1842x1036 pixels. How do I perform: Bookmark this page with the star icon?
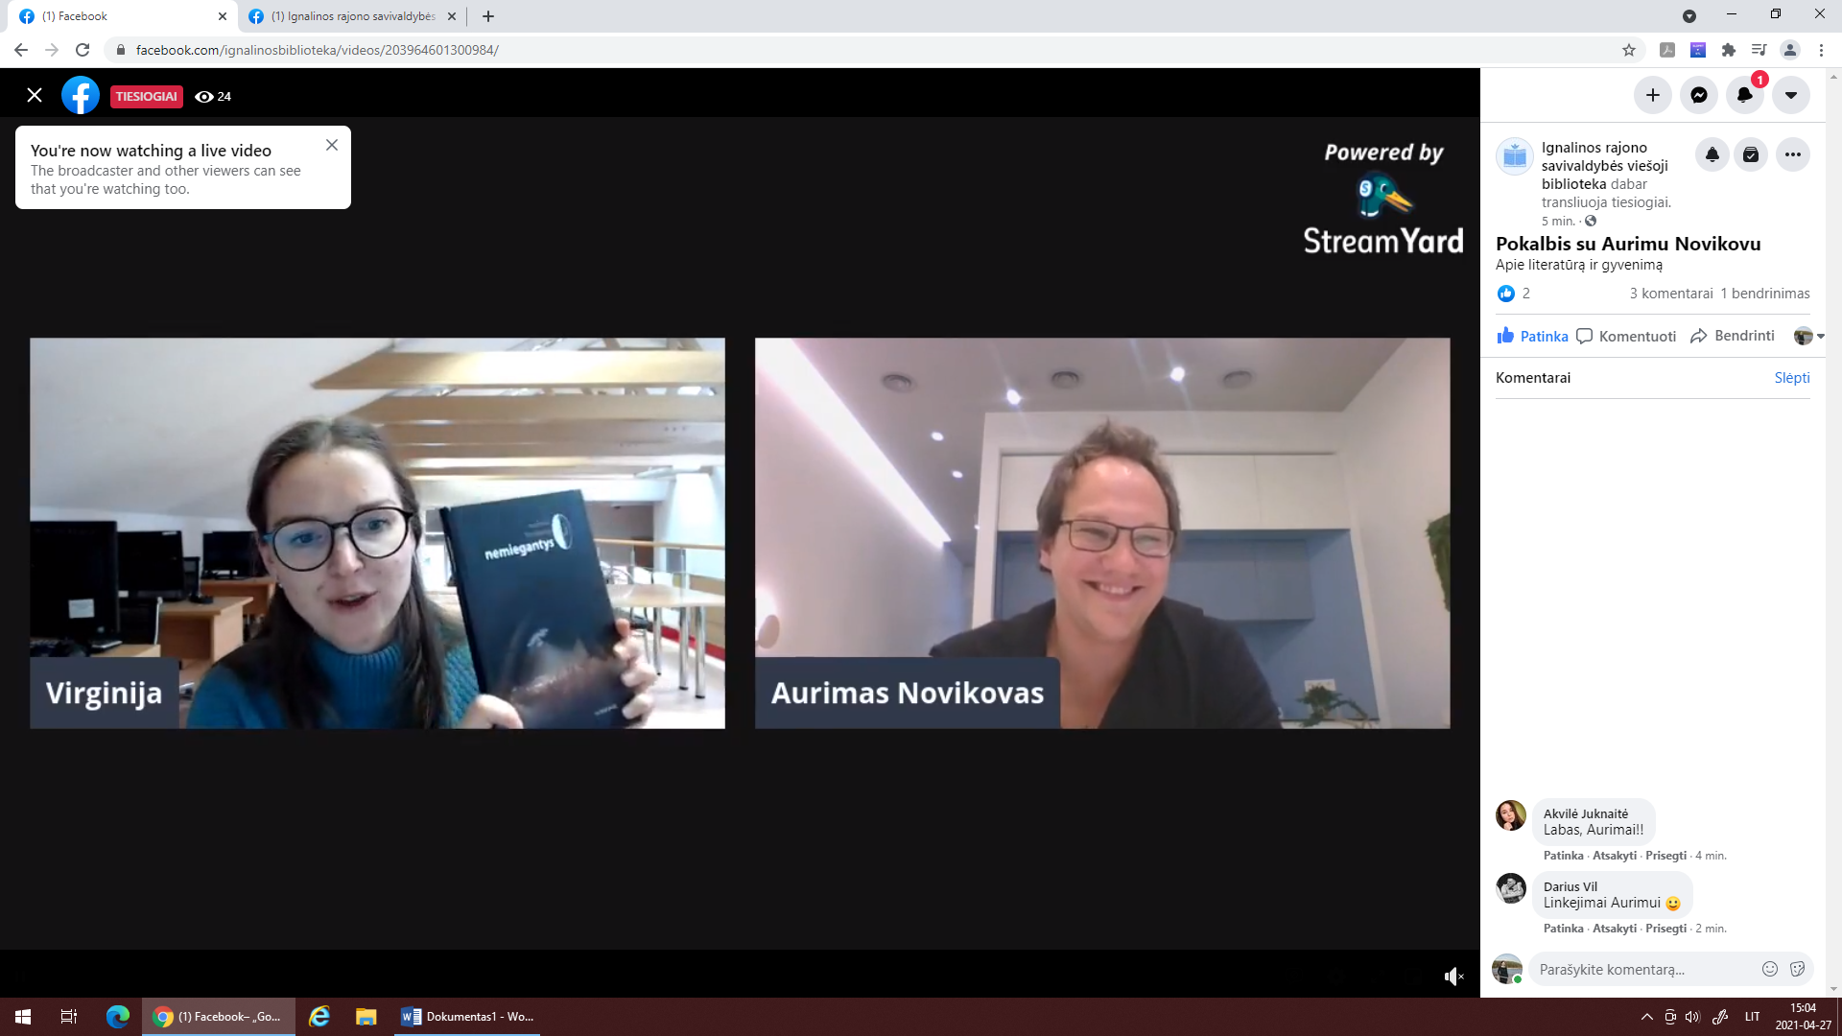1628,50
